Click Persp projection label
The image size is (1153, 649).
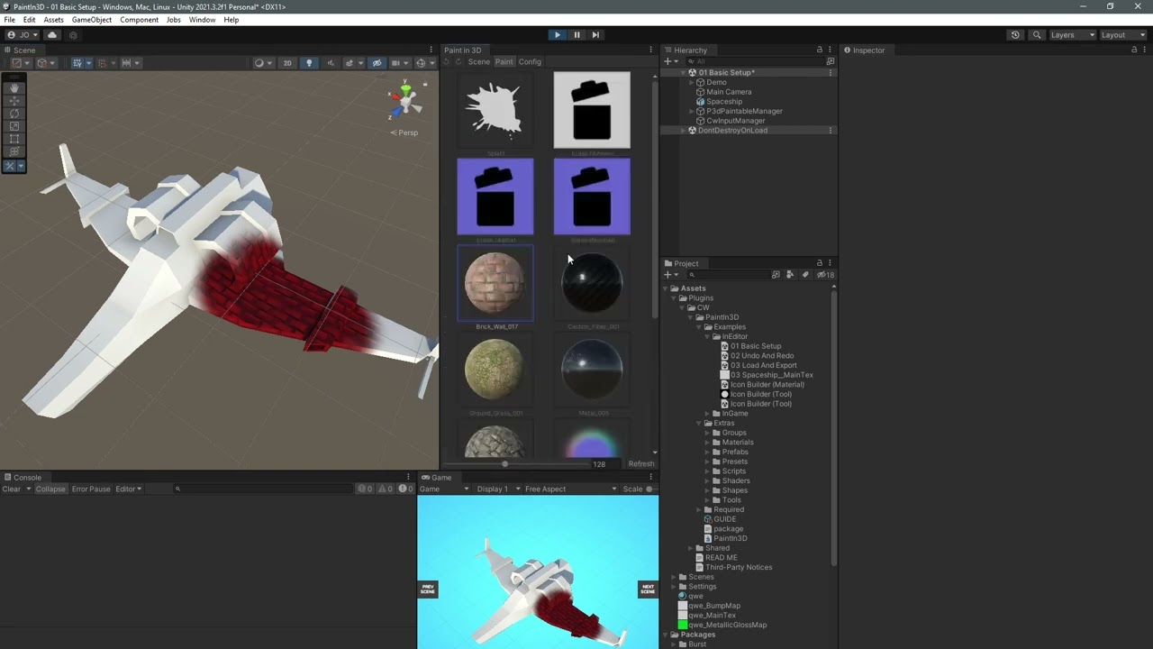[404, 133]
